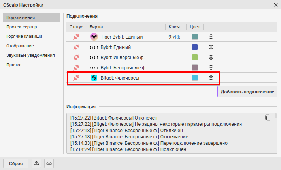The width and height of the screenshot is (281, 170).
Task: Open settings gear for Tiger Bybit: Единый
Action: (x=211, y=37)
